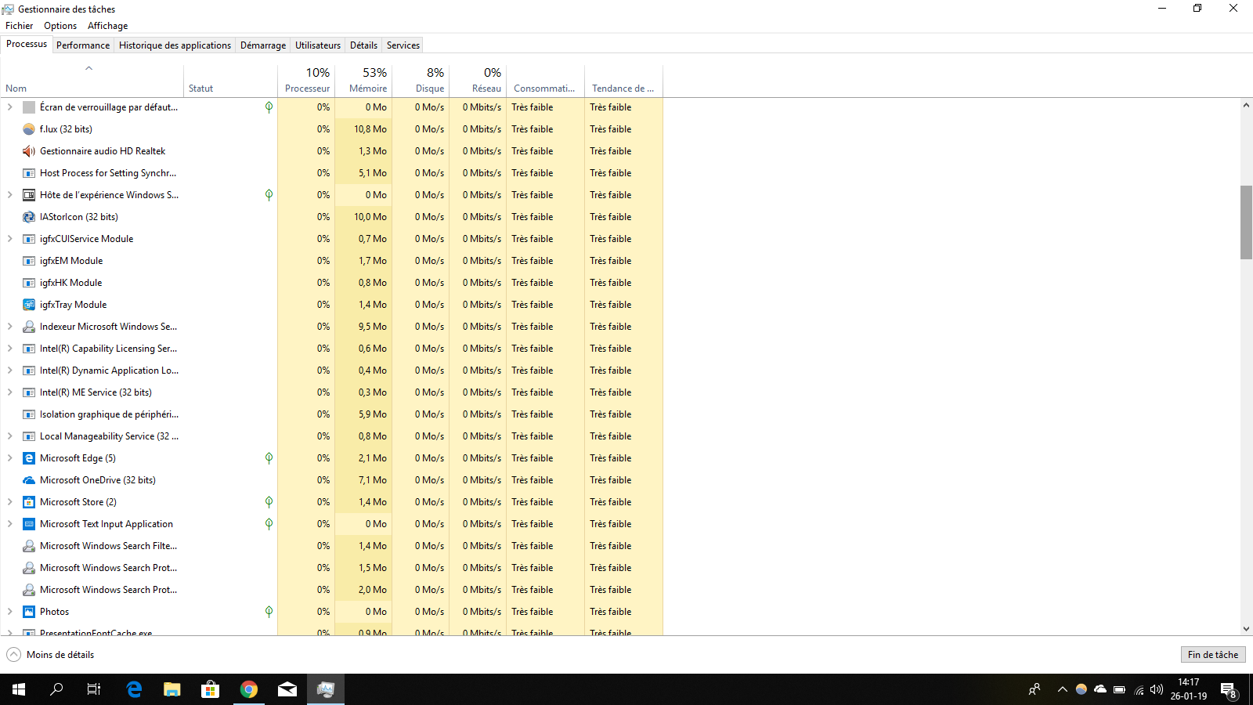Click the igfxEM Module icon

pos(29,261)
